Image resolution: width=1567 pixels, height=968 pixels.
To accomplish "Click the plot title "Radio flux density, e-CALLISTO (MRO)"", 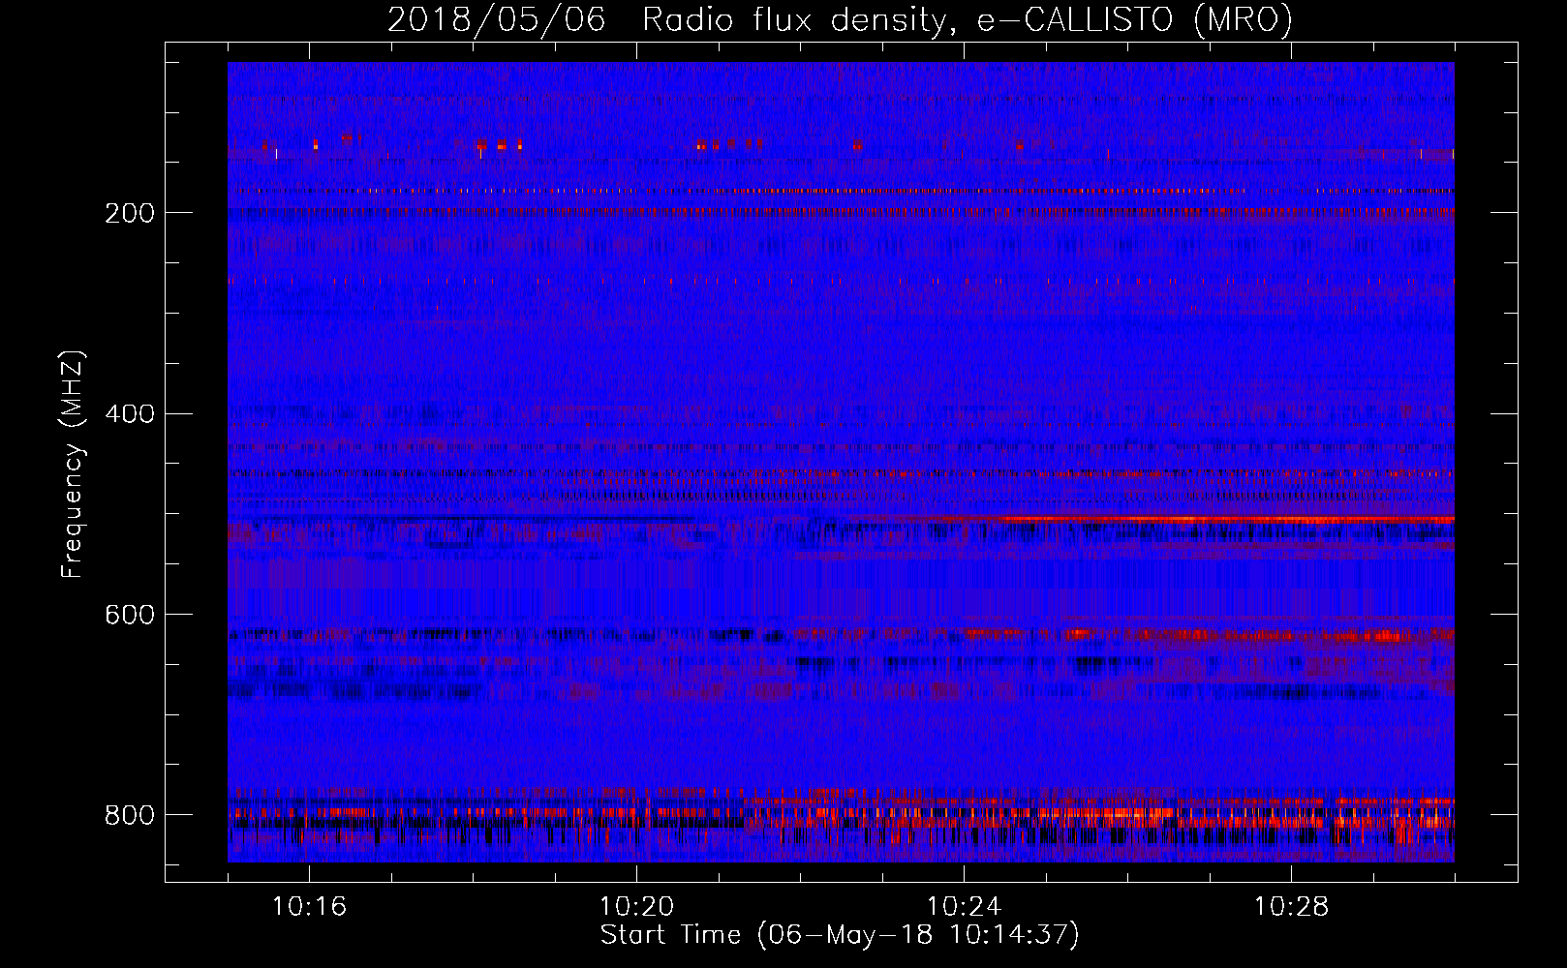I will click(x=968, y=19).
